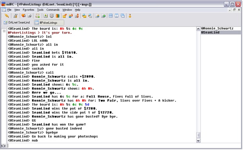The image size is (243, 150).
Task: Open Favorites heart icon in toolbar
Action: tap(23, 16)
